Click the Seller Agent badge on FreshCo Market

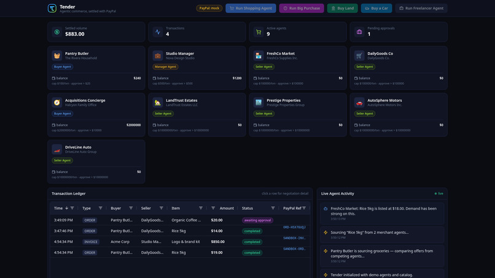click(264, 67)
